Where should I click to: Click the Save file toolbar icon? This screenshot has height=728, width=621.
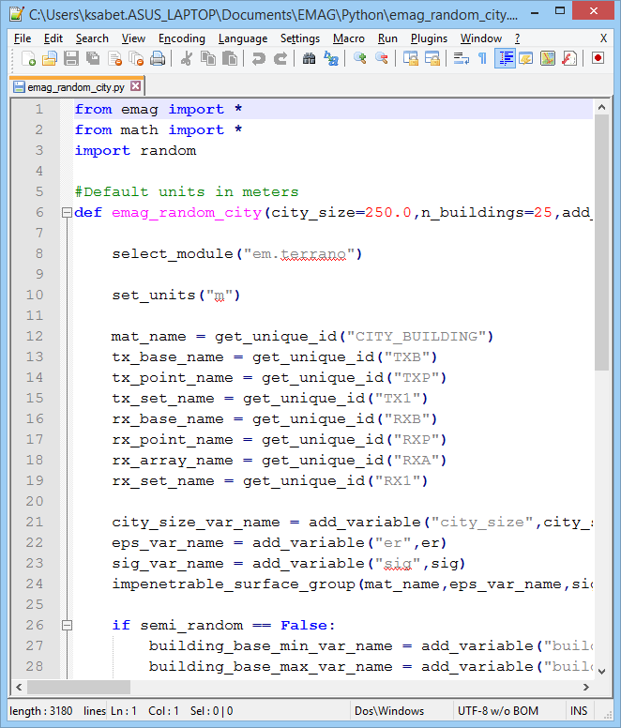tap(71, 58)
